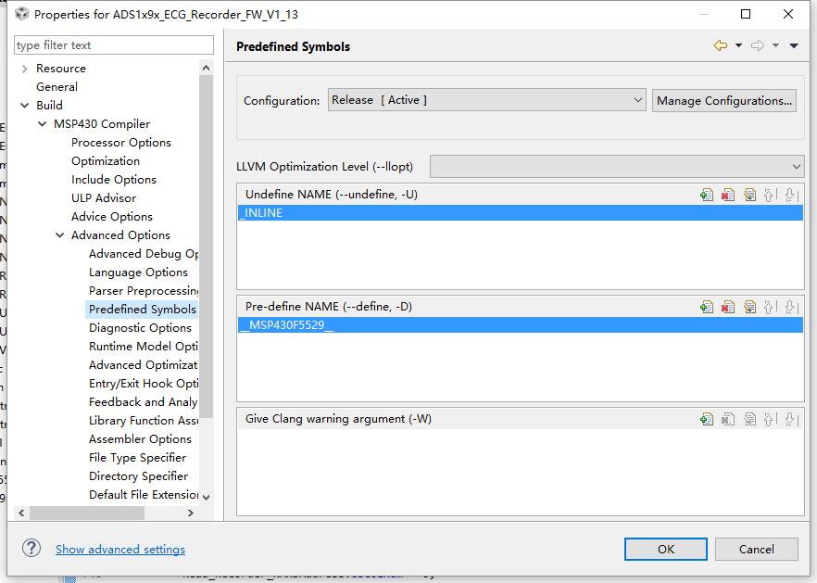Viewport: 817px width, 583px height.
Task: Click the type filter text field
Action: 113,45
